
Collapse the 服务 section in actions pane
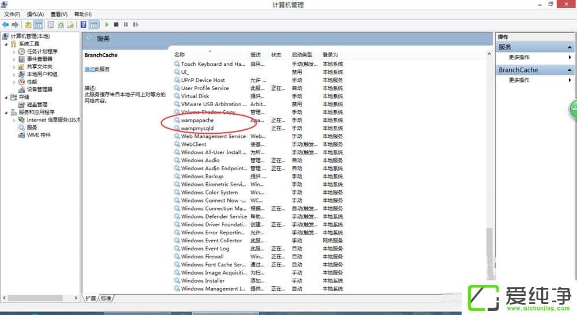tap(569, 47)
